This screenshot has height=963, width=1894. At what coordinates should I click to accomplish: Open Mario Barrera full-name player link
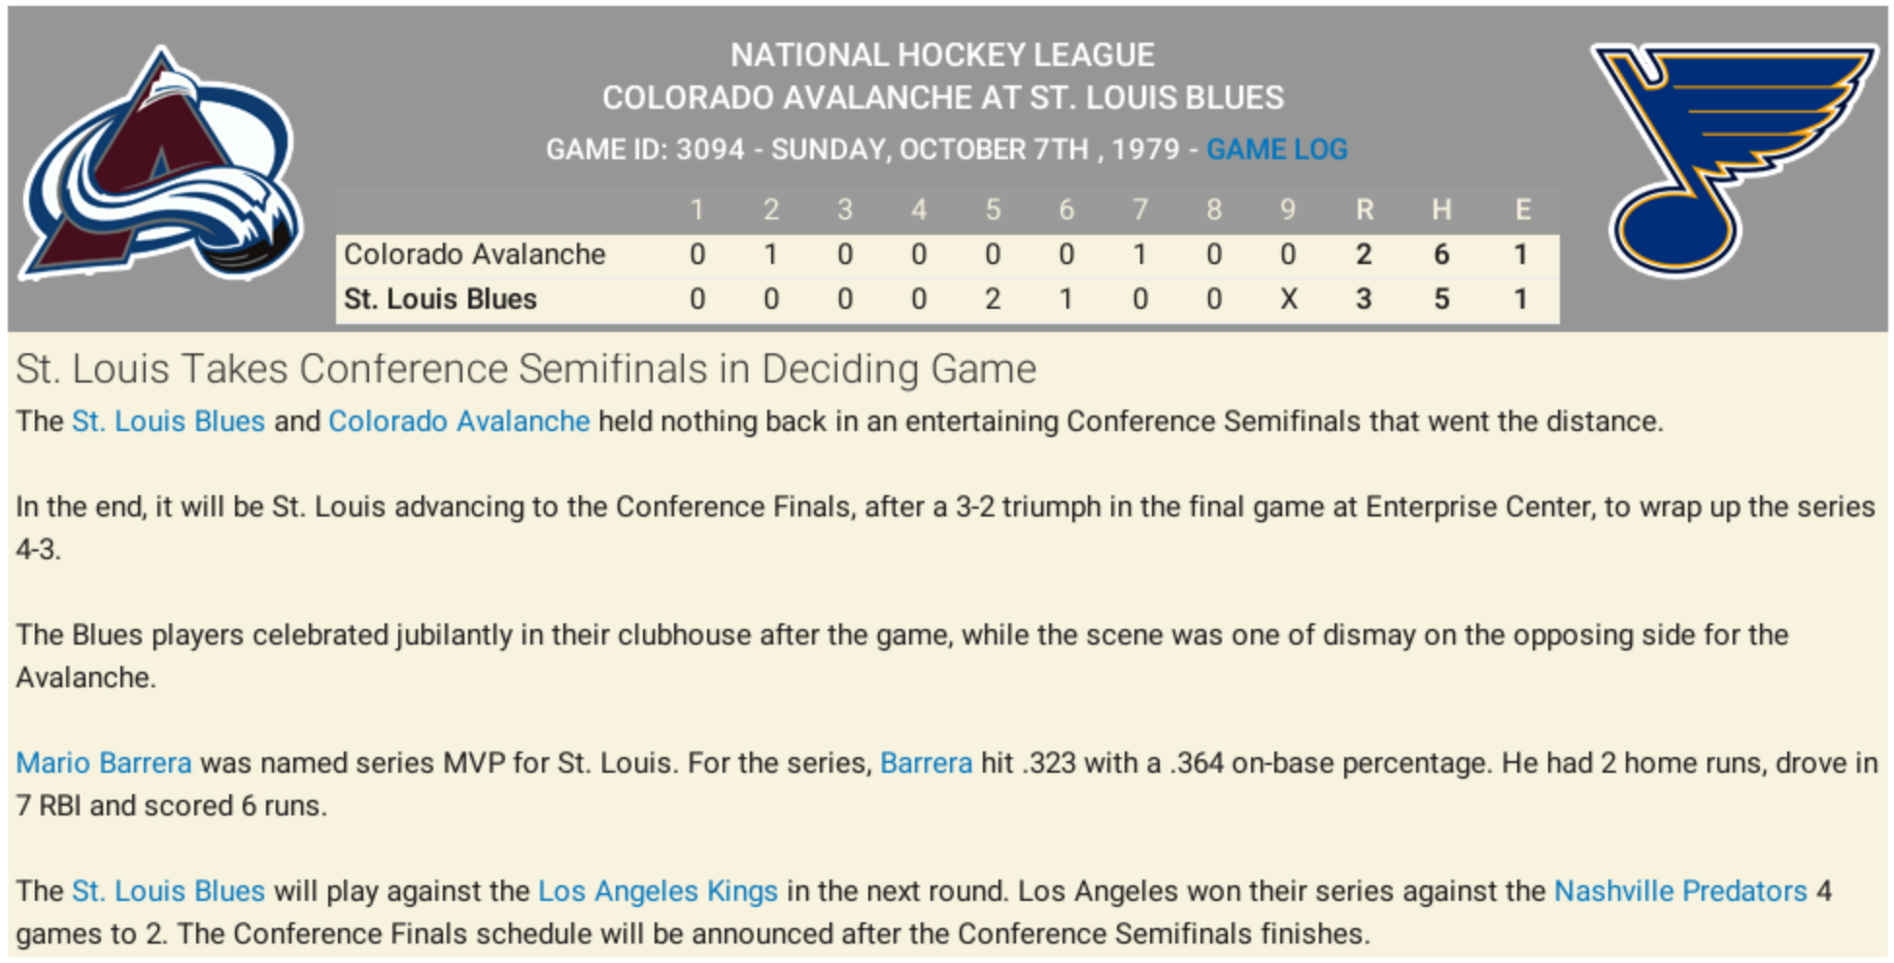(x=104, y=763)
